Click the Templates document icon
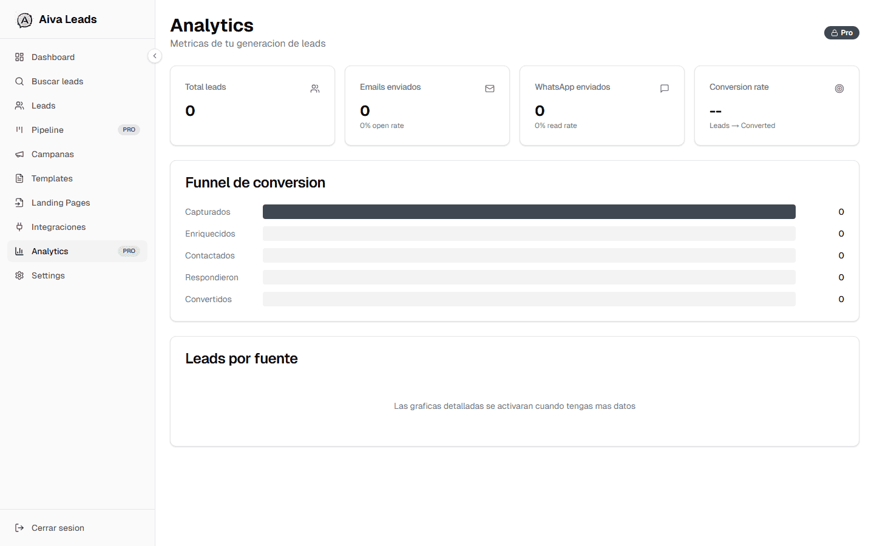 click(x=19, y=178)
